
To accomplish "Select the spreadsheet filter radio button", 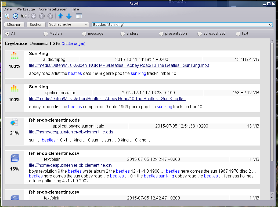I will click(200, 34).
